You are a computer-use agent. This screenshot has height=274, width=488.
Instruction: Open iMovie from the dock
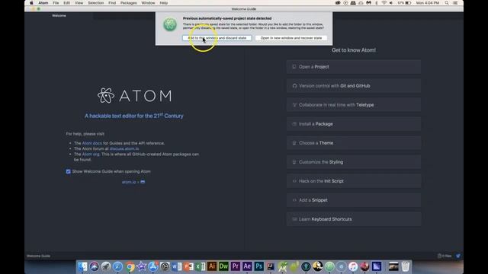tap(141, 266)
